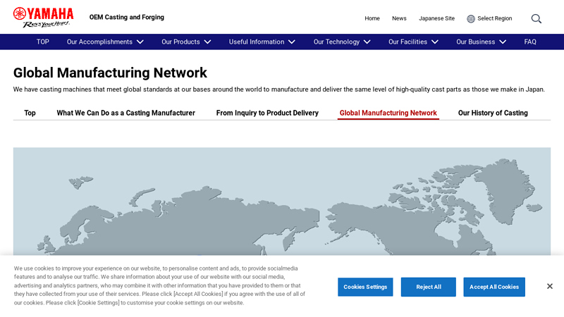Click OEM Casting and Forging title
This screenshot has width=564, height=317.
(x=127, y=17)
